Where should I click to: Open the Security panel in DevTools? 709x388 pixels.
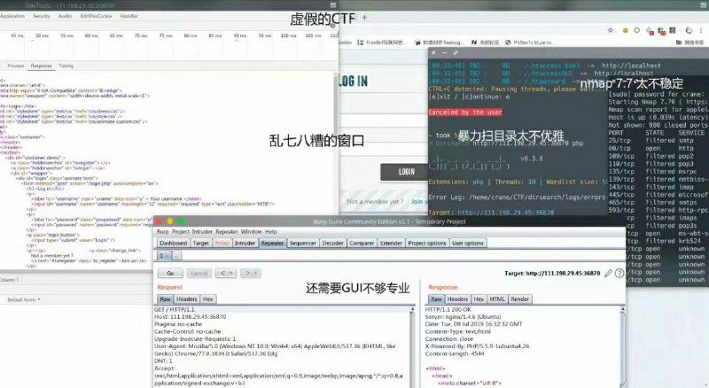[x=41, y=16]
